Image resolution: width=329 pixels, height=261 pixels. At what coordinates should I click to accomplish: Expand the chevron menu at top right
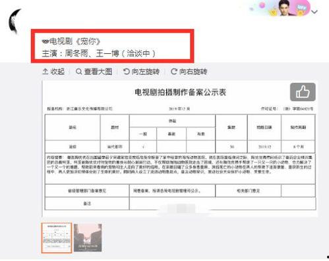point(314,12)
